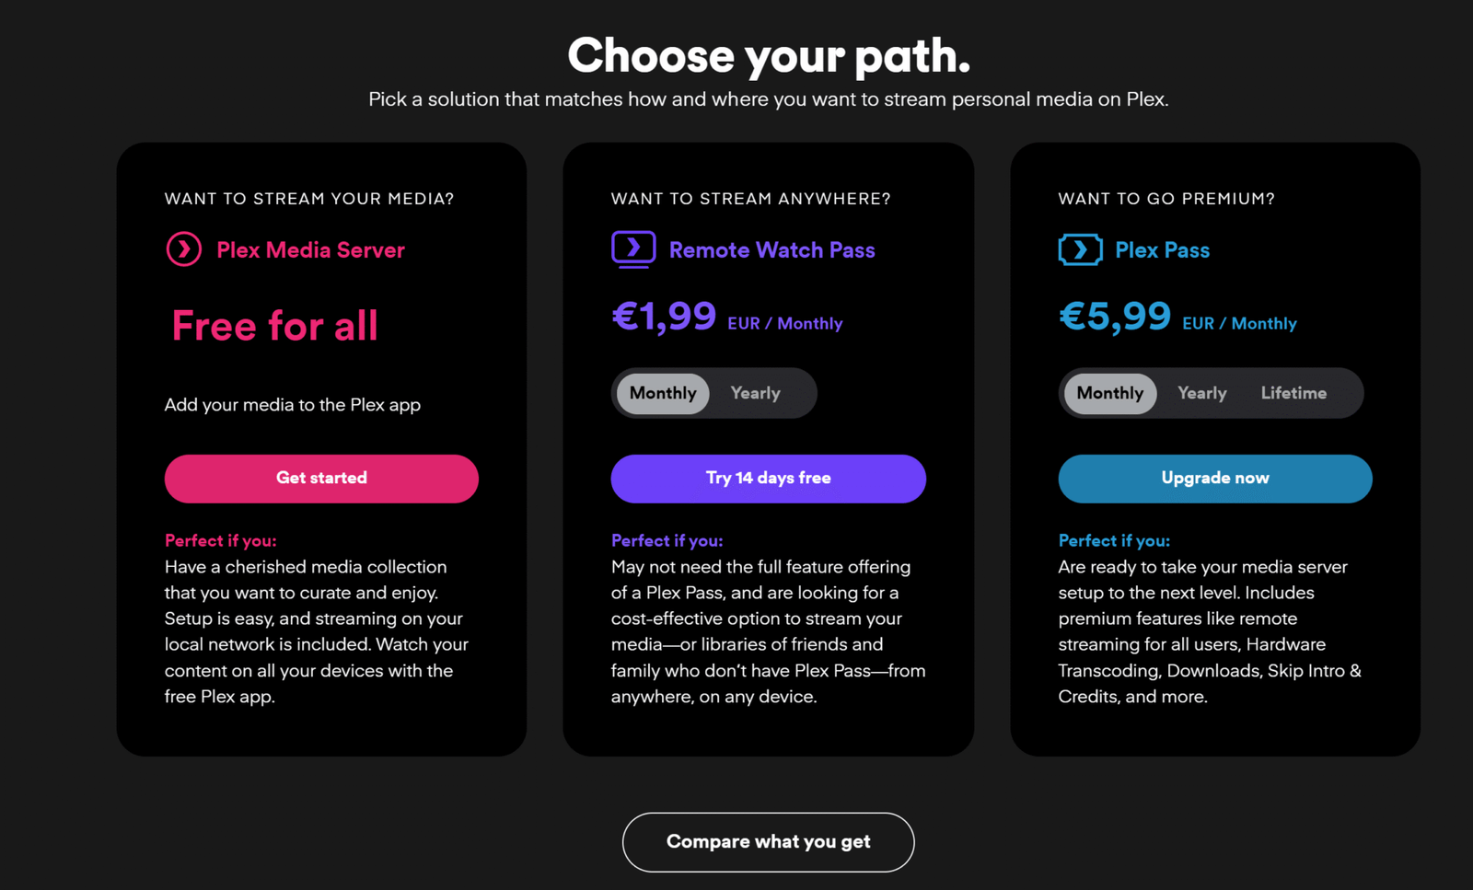Click the €5,99 monthly price
Screen dimensions: 1473x890
click(1114, 318)
